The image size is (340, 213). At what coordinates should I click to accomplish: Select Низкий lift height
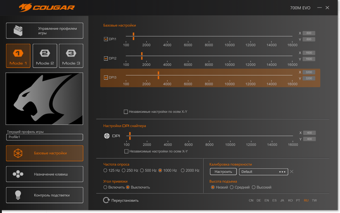(213, 187)
